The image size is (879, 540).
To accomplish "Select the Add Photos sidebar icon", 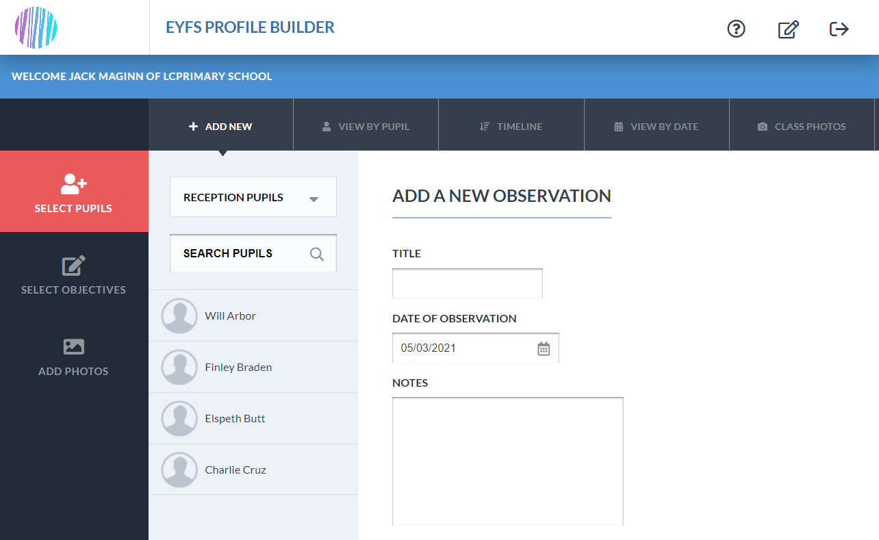I will click(74, 346).
